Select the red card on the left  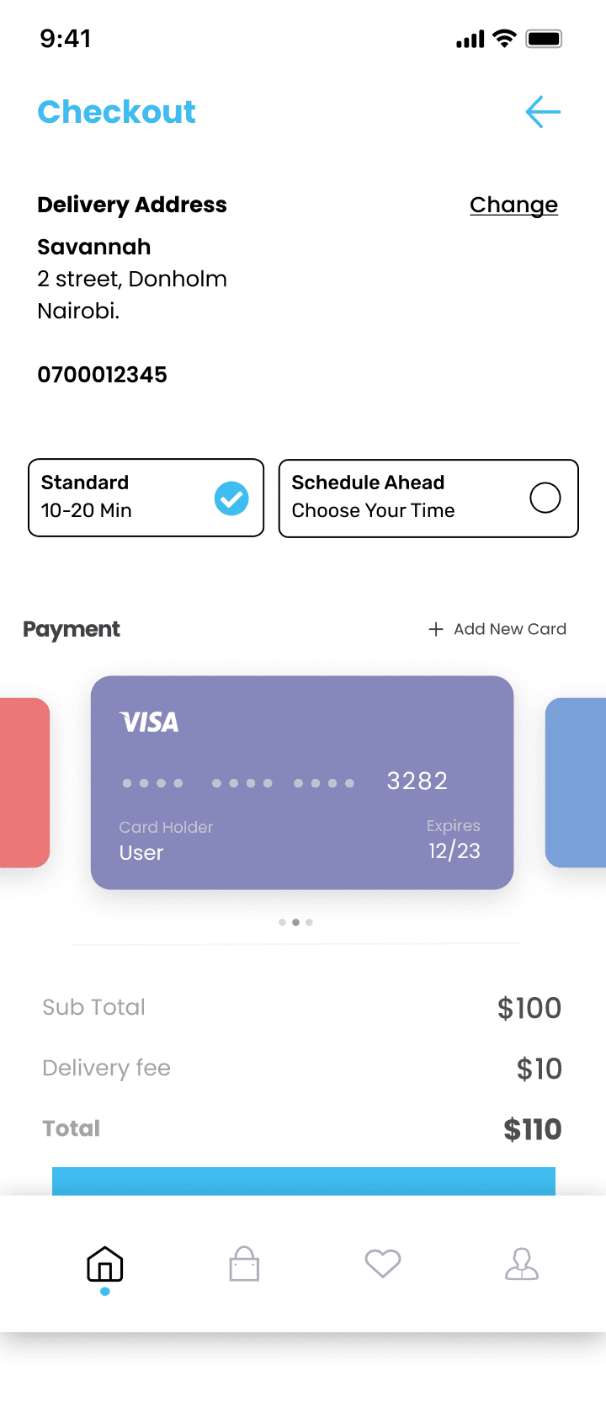point(24,782)
